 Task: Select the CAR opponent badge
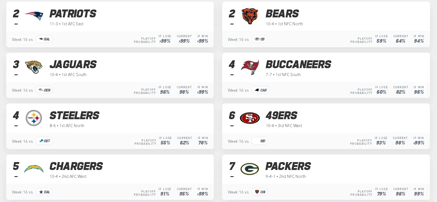[x=260, y=90]
